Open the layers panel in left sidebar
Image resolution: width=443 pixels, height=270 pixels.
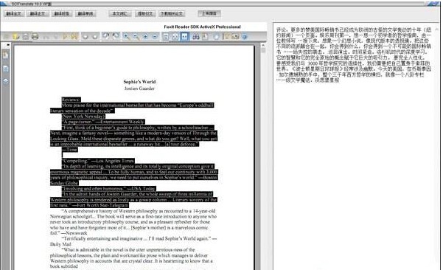[x=5, y=81]
